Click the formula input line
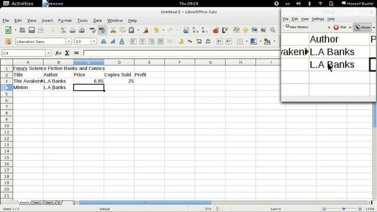The image size is (377, 212). [x=181, y=53]
